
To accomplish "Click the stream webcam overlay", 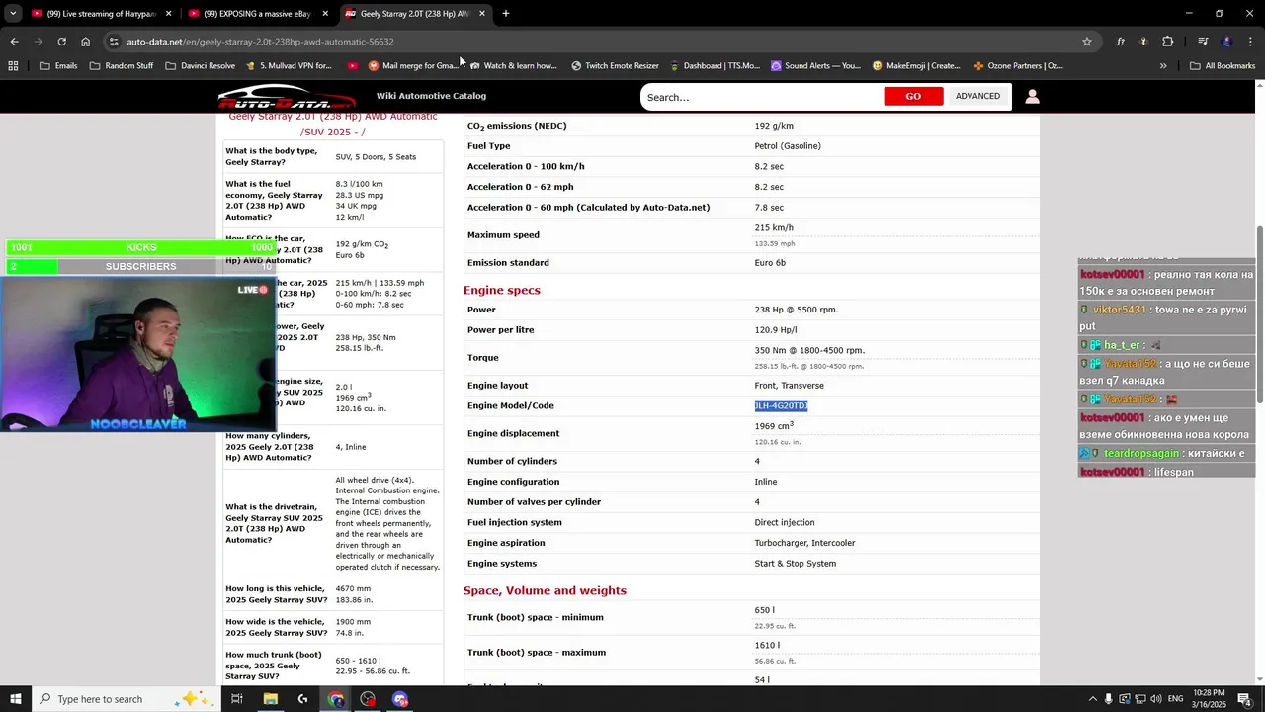I will tap(137, 353).
